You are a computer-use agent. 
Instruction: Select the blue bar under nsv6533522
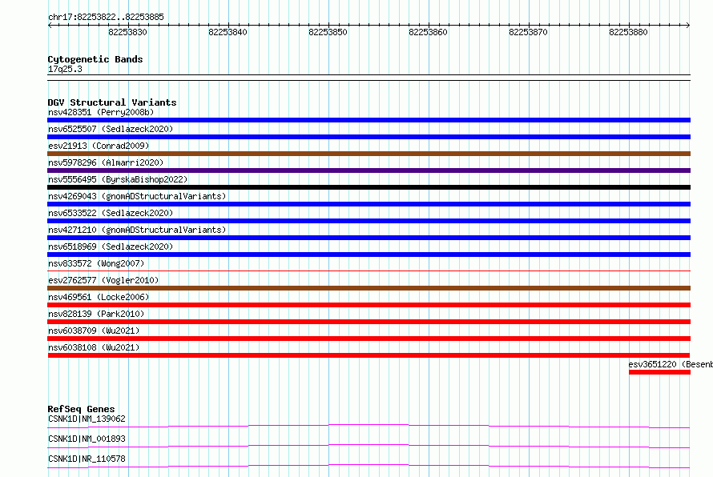(x=369, y=221)
